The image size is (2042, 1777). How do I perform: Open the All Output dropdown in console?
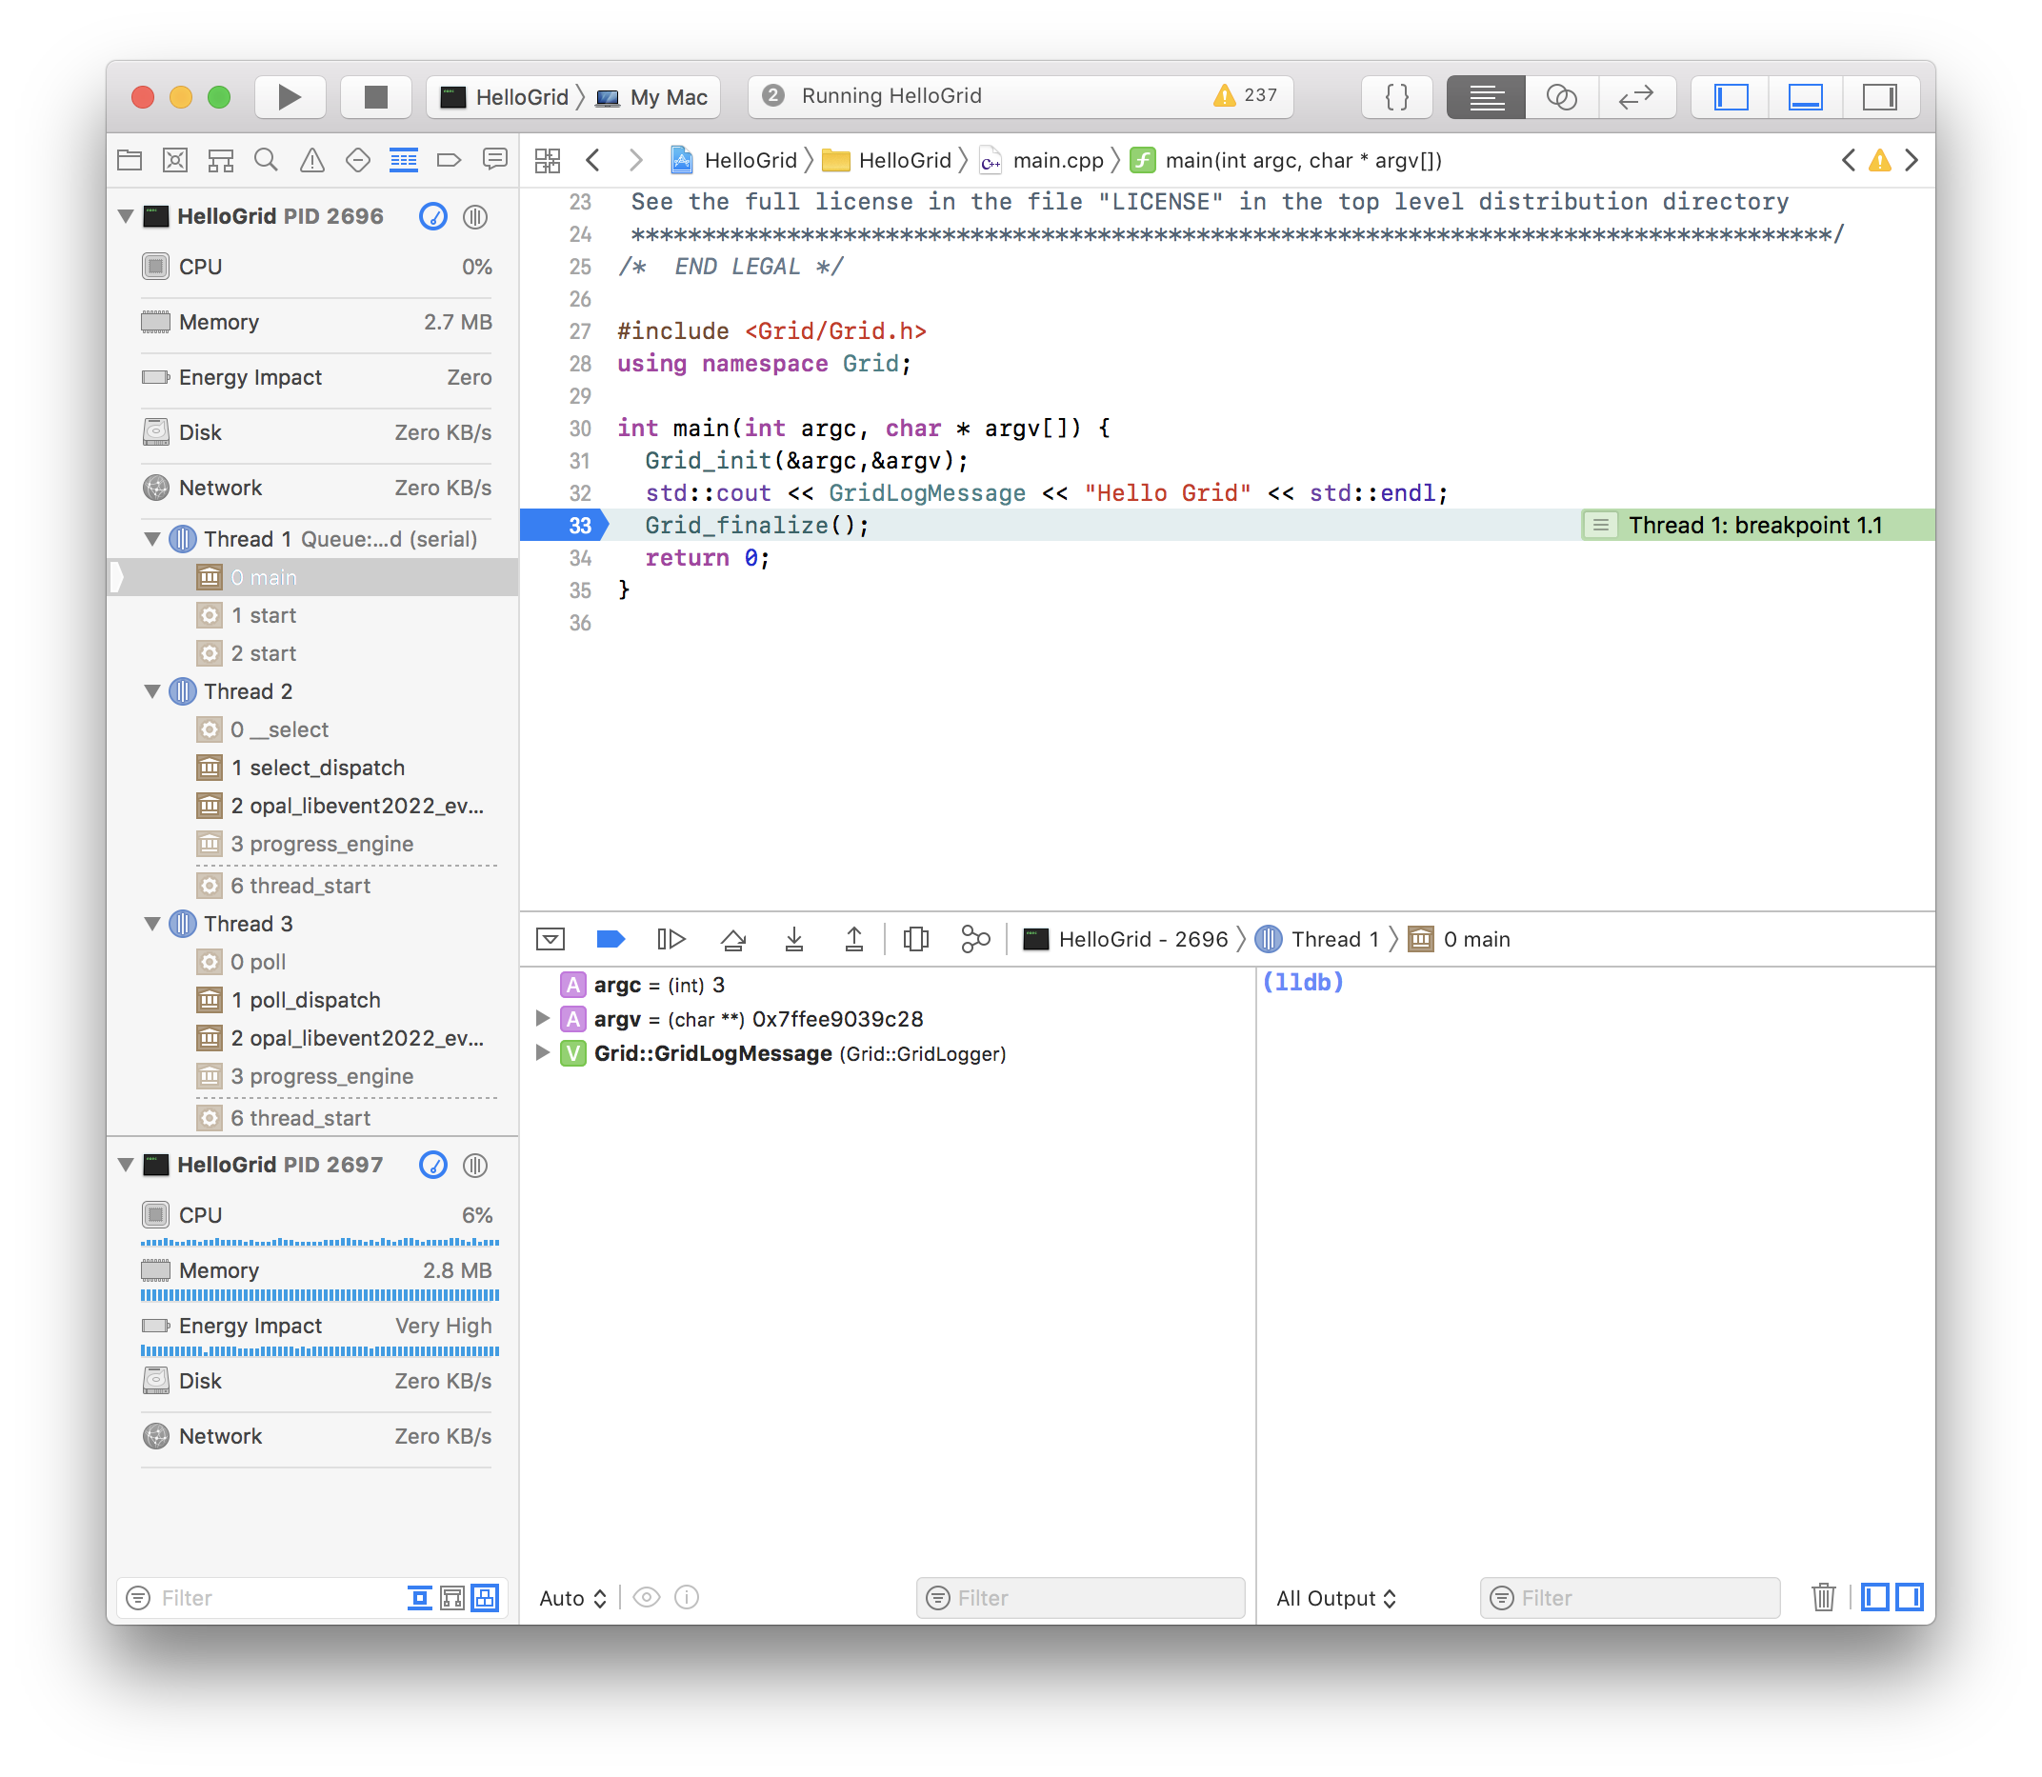click(1336, 1598)
